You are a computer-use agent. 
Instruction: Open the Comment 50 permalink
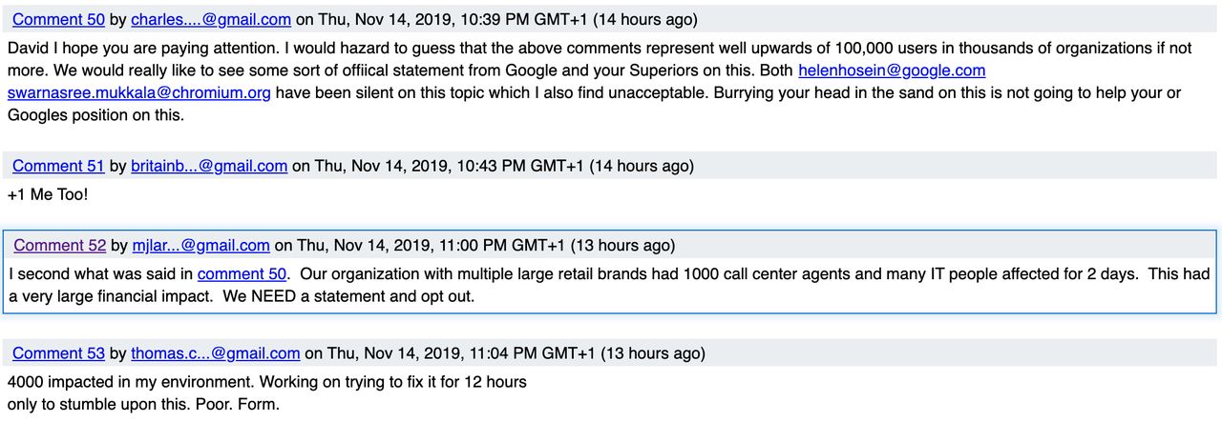58,19
